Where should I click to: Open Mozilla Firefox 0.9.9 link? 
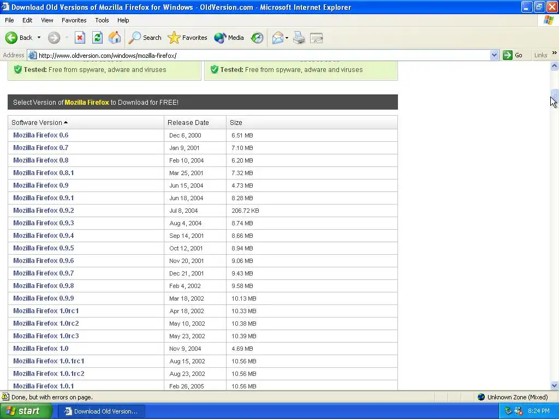coord(44,298)
